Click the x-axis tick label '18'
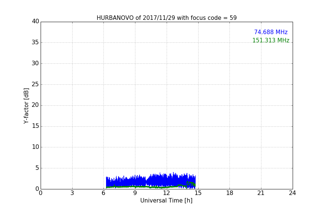The width and height of the screenshot is (325, 216). click(229, 193)
